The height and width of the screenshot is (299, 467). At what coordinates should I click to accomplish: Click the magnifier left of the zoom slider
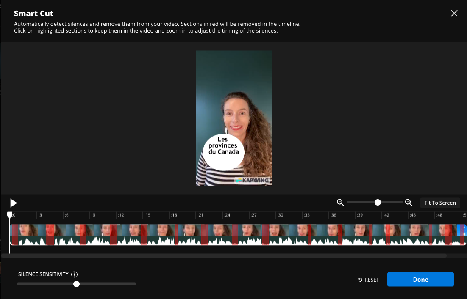(x=340, y=203)
